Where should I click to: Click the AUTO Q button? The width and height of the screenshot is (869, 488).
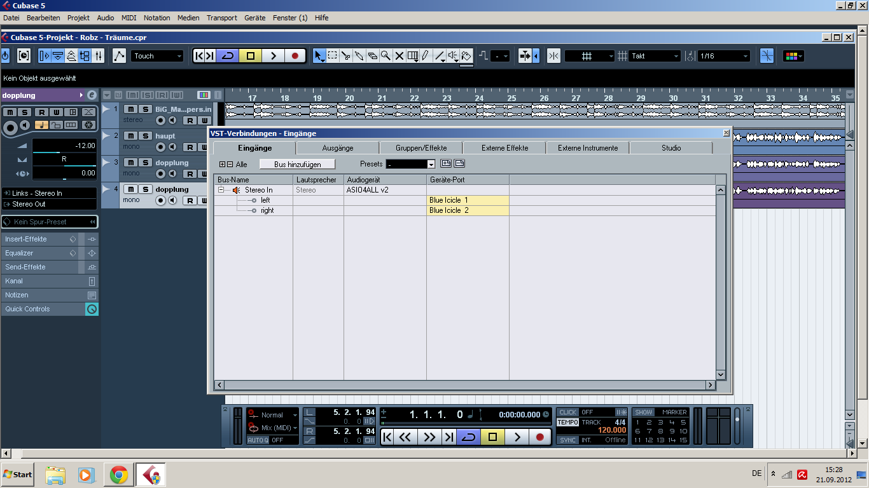coord(258,440)
